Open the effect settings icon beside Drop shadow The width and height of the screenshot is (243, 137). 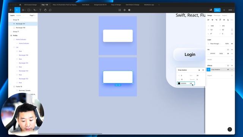pyautogui.click(x=208, y=70)
